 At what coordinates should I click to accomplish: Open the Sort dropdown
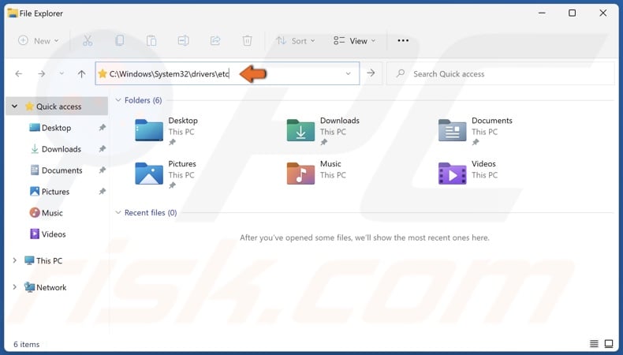coord(296,40)
